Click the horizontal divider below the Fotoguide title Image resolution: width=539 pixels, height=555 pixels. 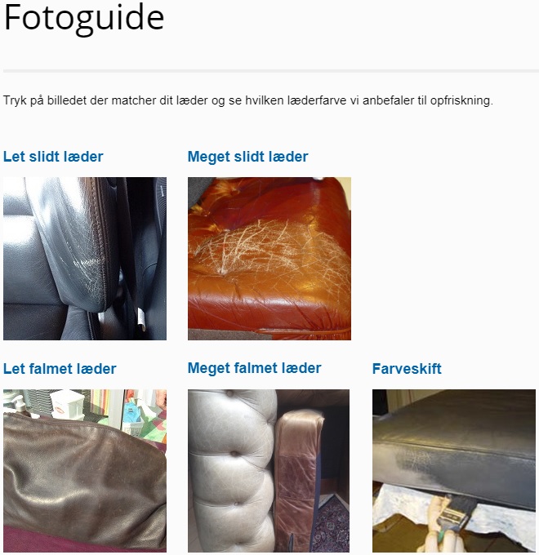[271, 71]
